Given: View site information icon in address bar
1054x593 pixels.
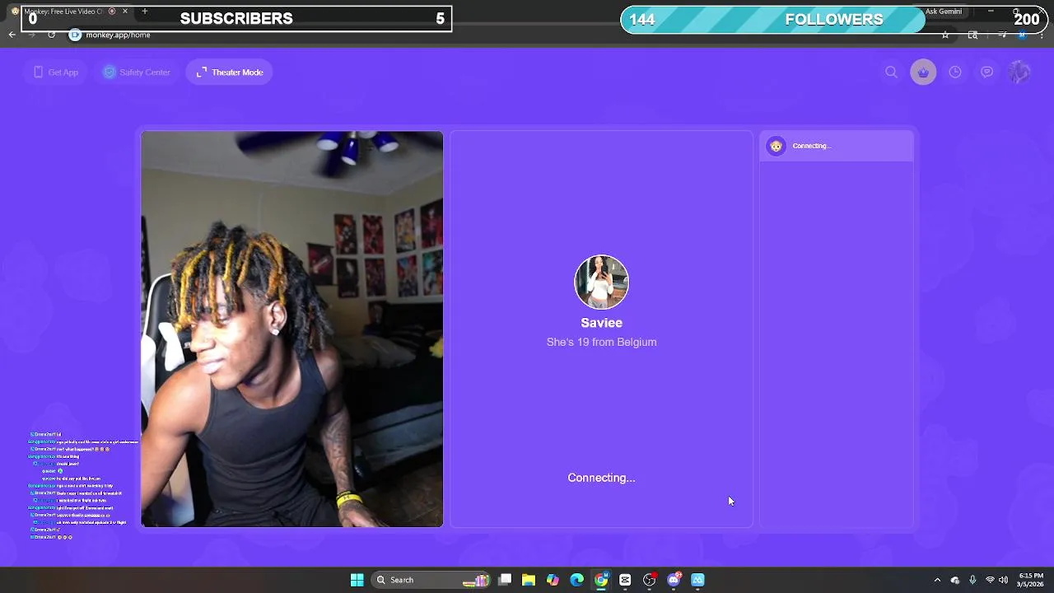Looking at the screenshot, I should (75, 35).
